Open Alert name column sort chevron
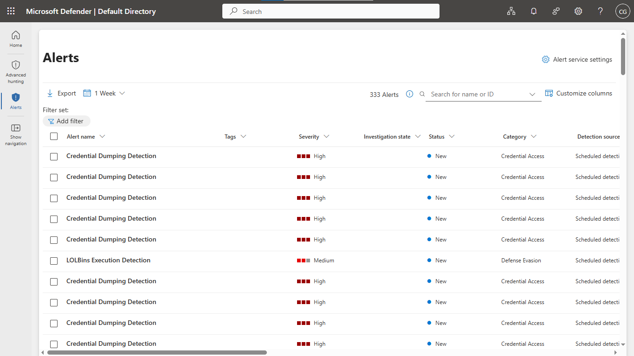Viewport: 634px width, 356px height. point(103,136)
